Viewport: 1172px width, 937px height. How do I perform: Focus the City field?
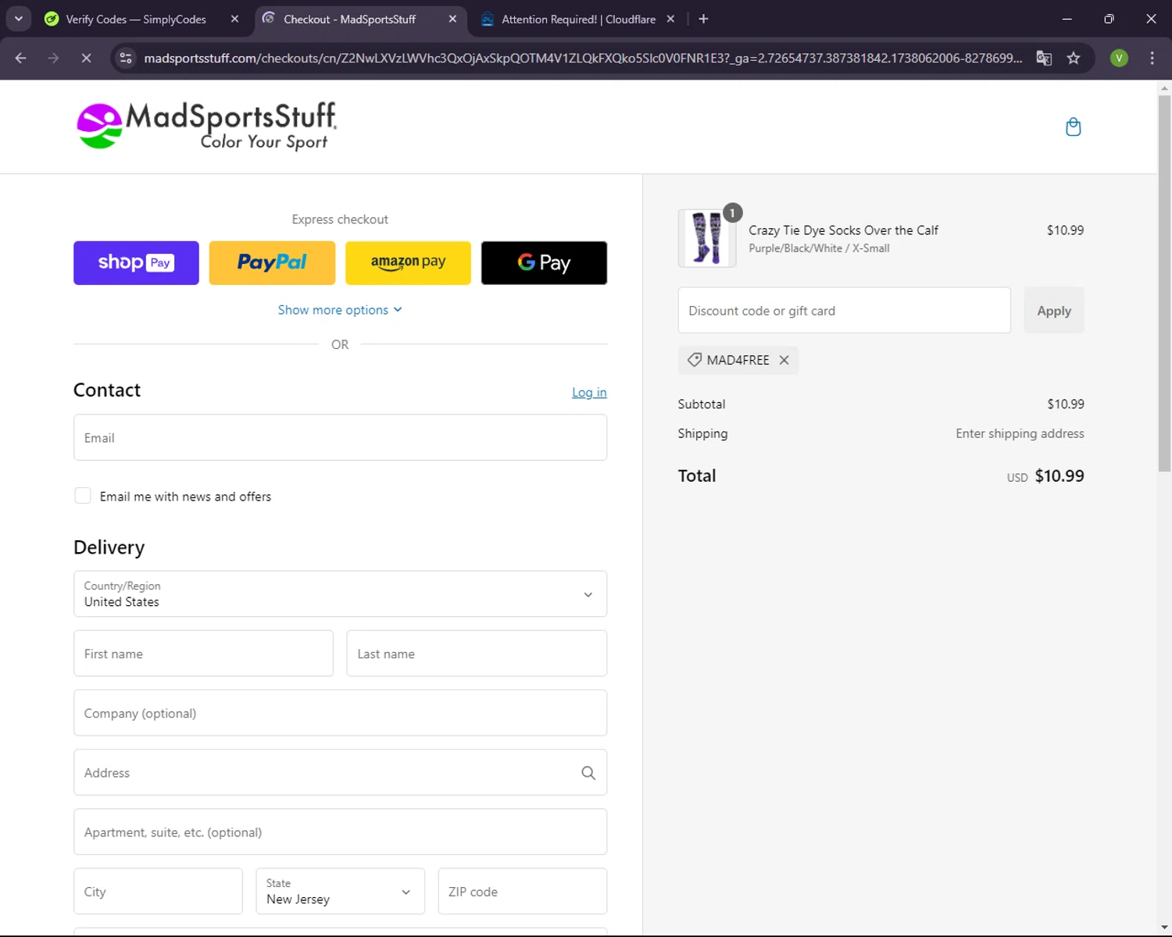click(x=158, y=891)
